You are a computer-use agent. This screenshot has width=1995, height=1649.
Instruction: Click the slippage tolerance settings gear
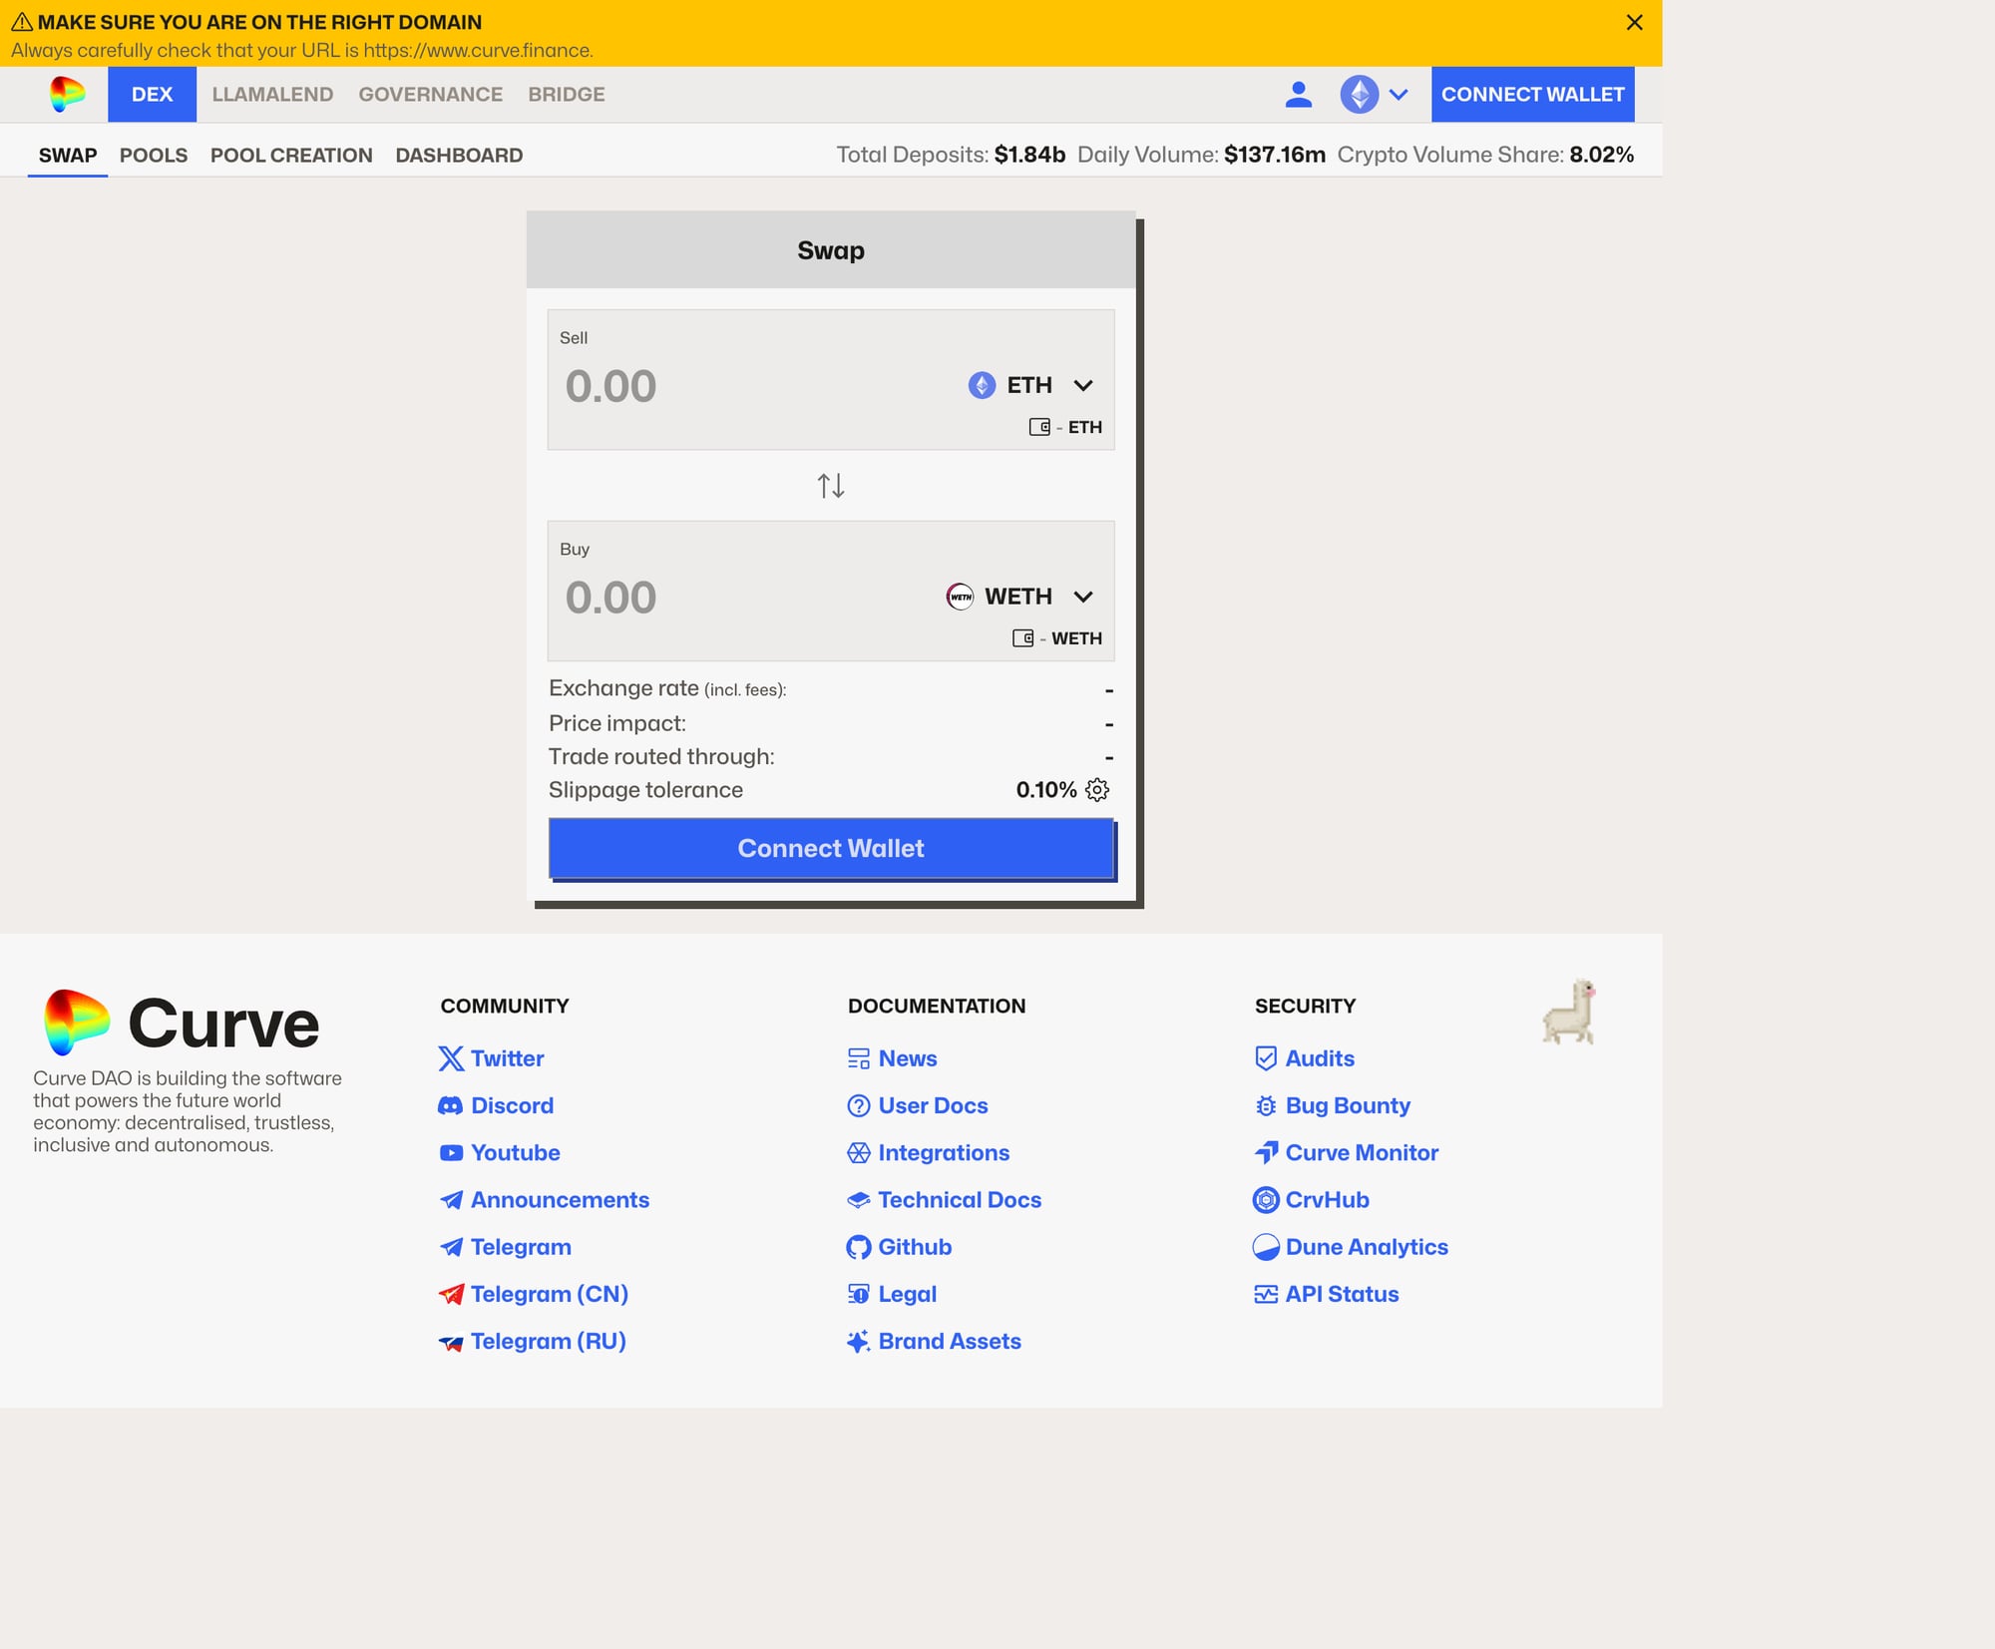1097,789
